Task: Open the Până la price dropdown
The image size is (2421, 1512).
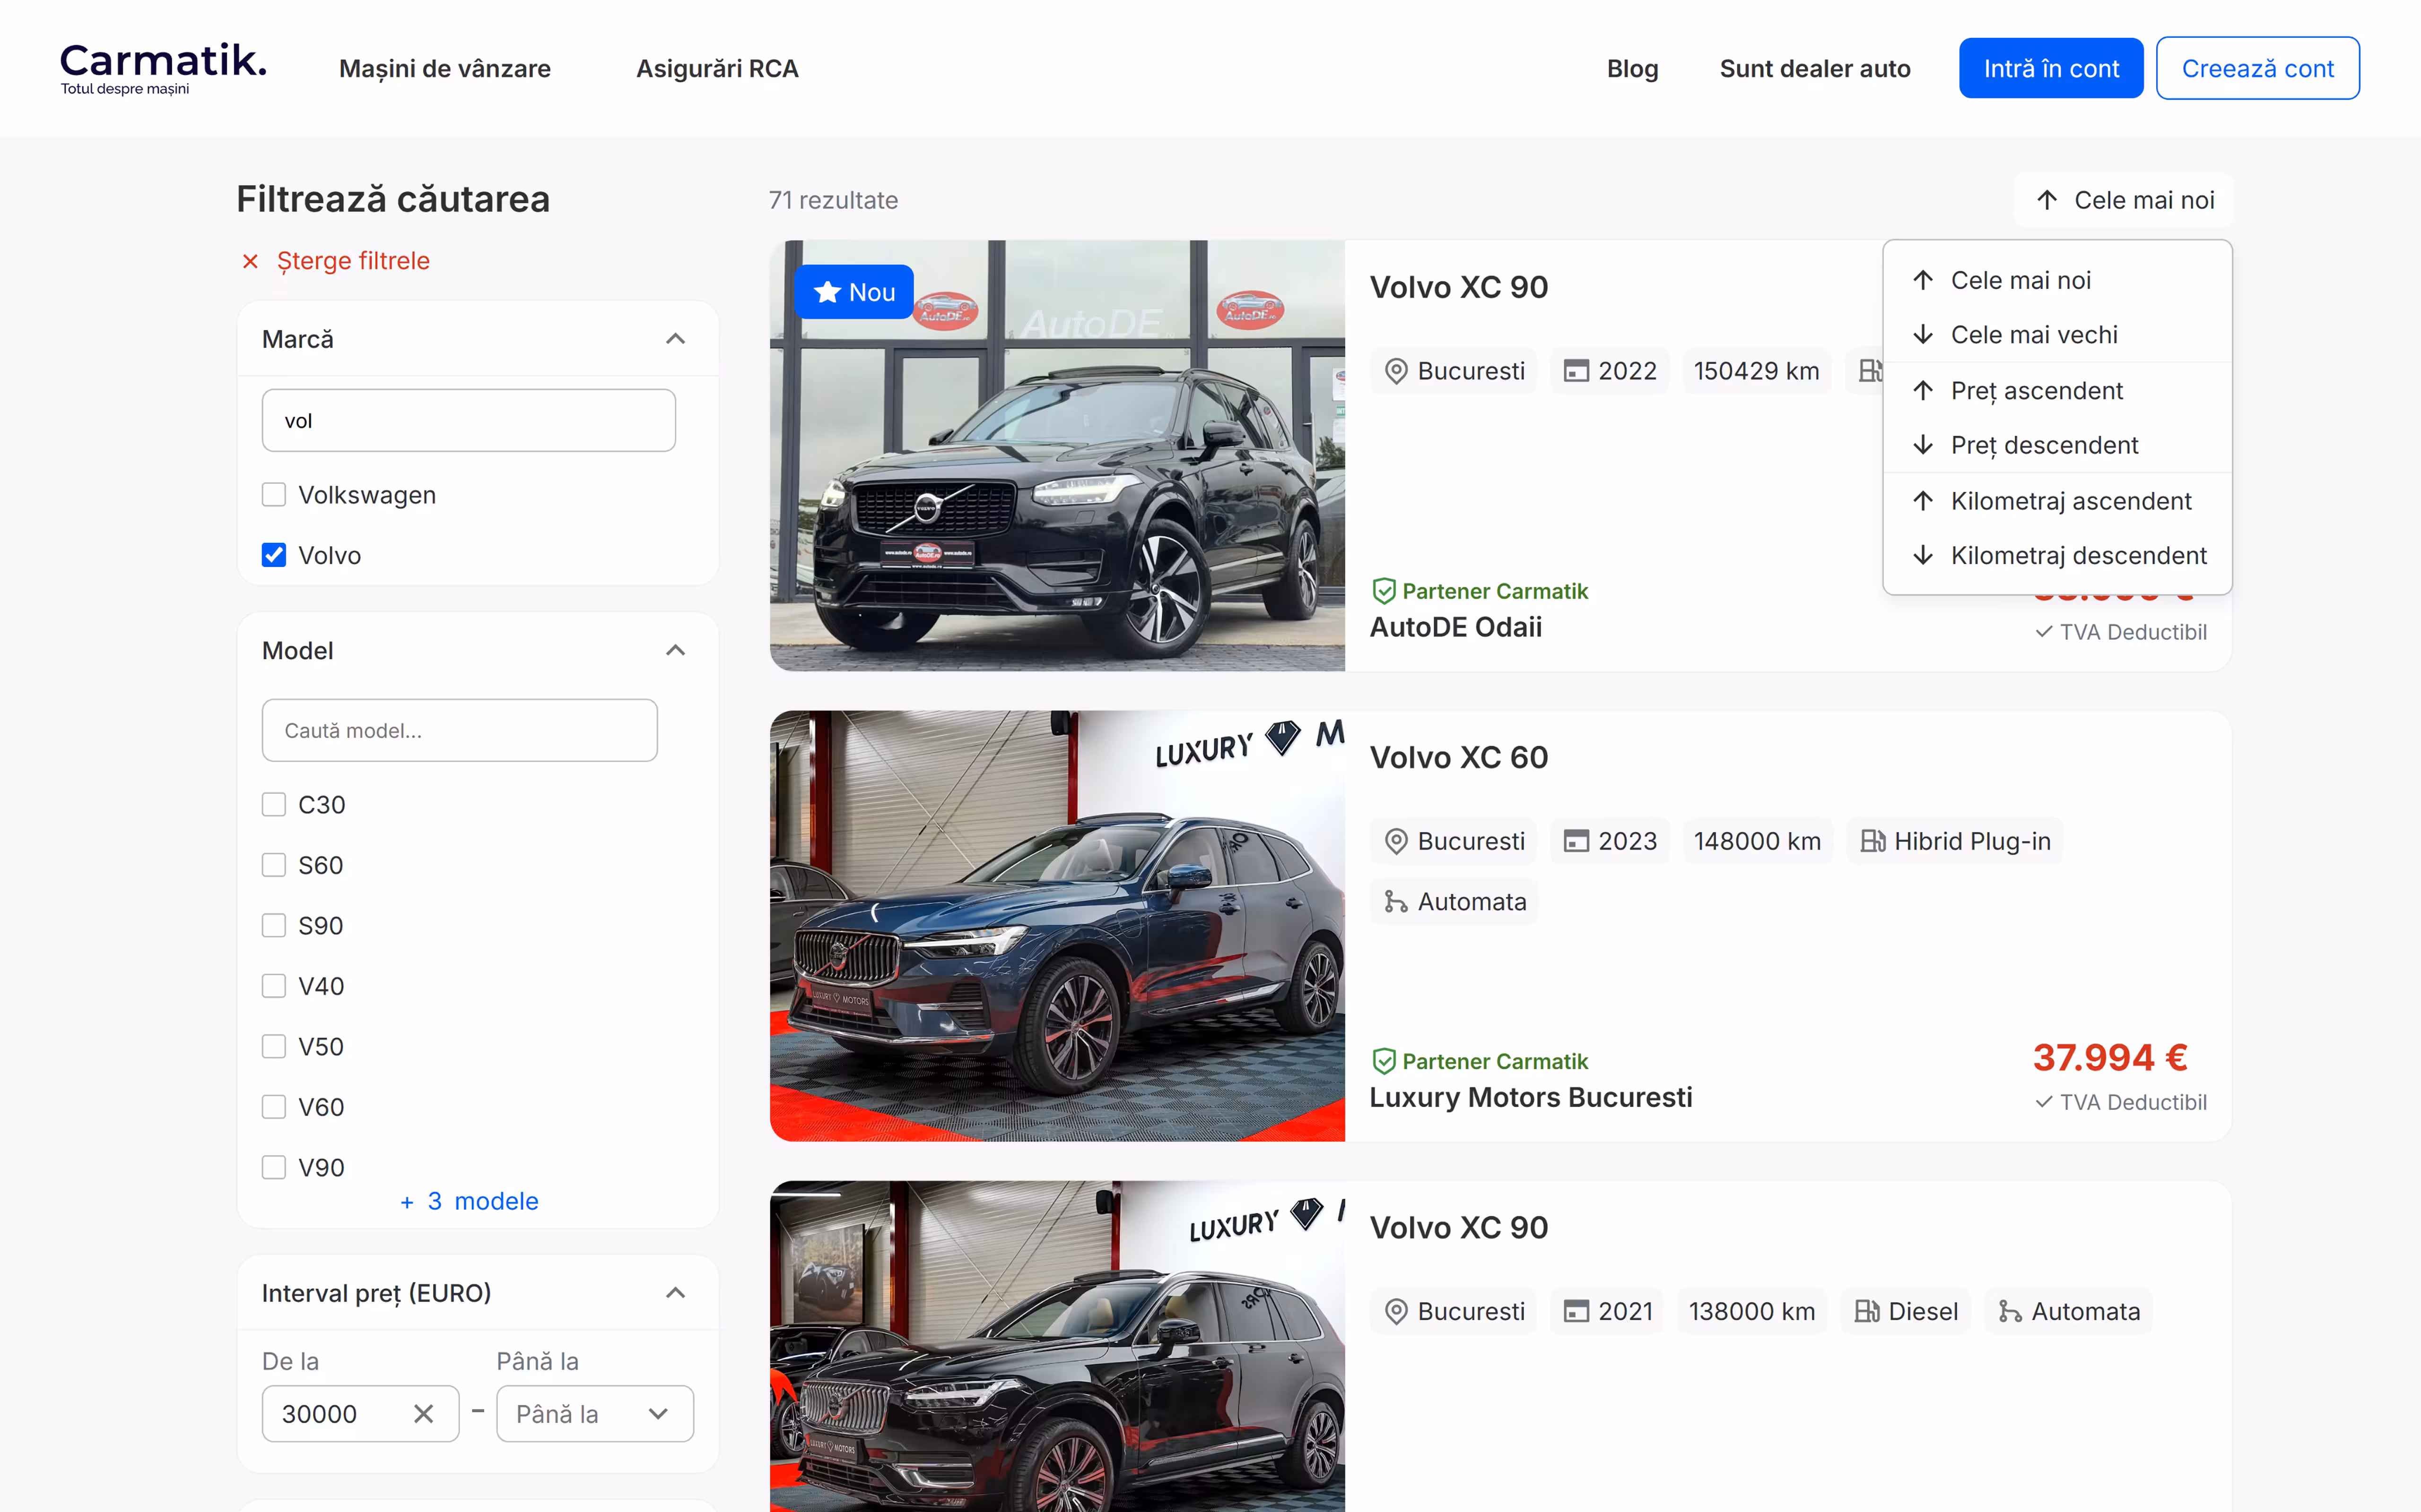Action: [x=595, y=1414]
